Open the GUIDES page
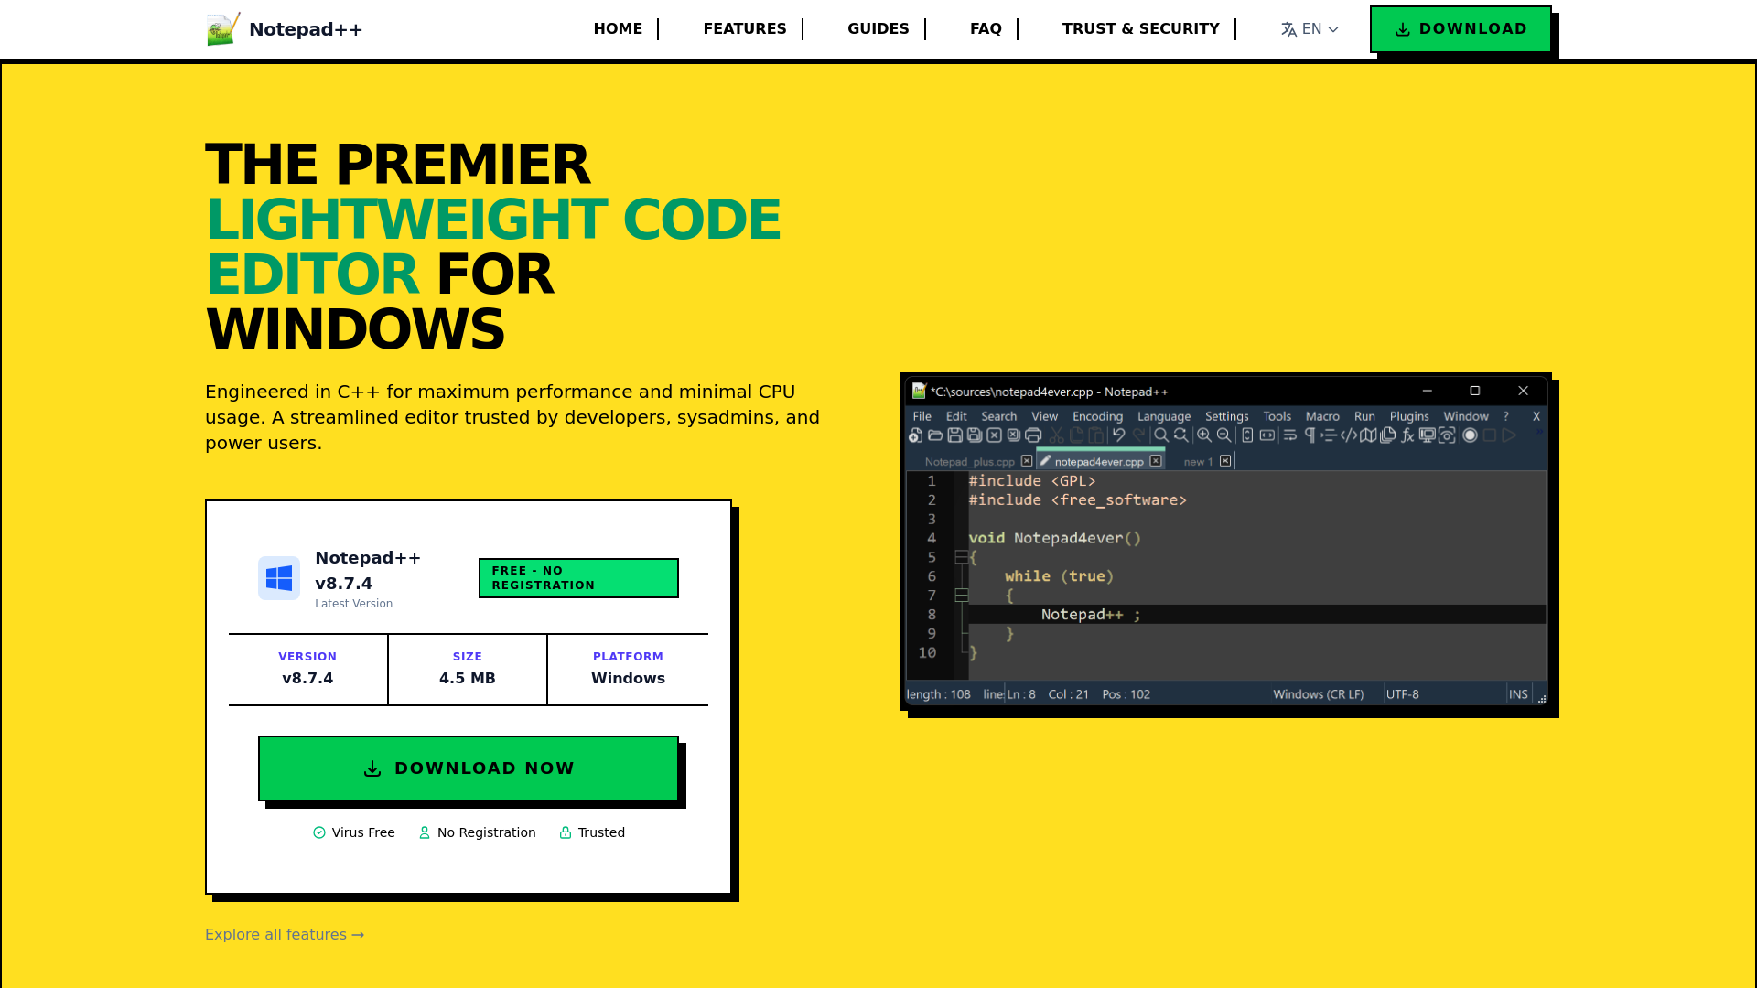Image resolution: width=1757 pixels, height=988 pixels. (878, 29)
